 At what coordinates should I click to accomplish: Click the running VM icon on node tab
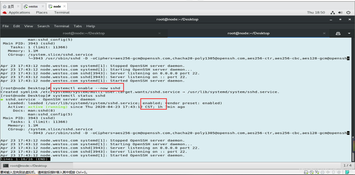[50, 6]
